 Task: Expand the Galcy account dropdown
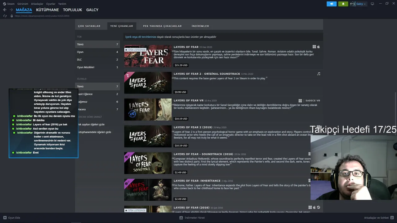(x=361, y=4)
